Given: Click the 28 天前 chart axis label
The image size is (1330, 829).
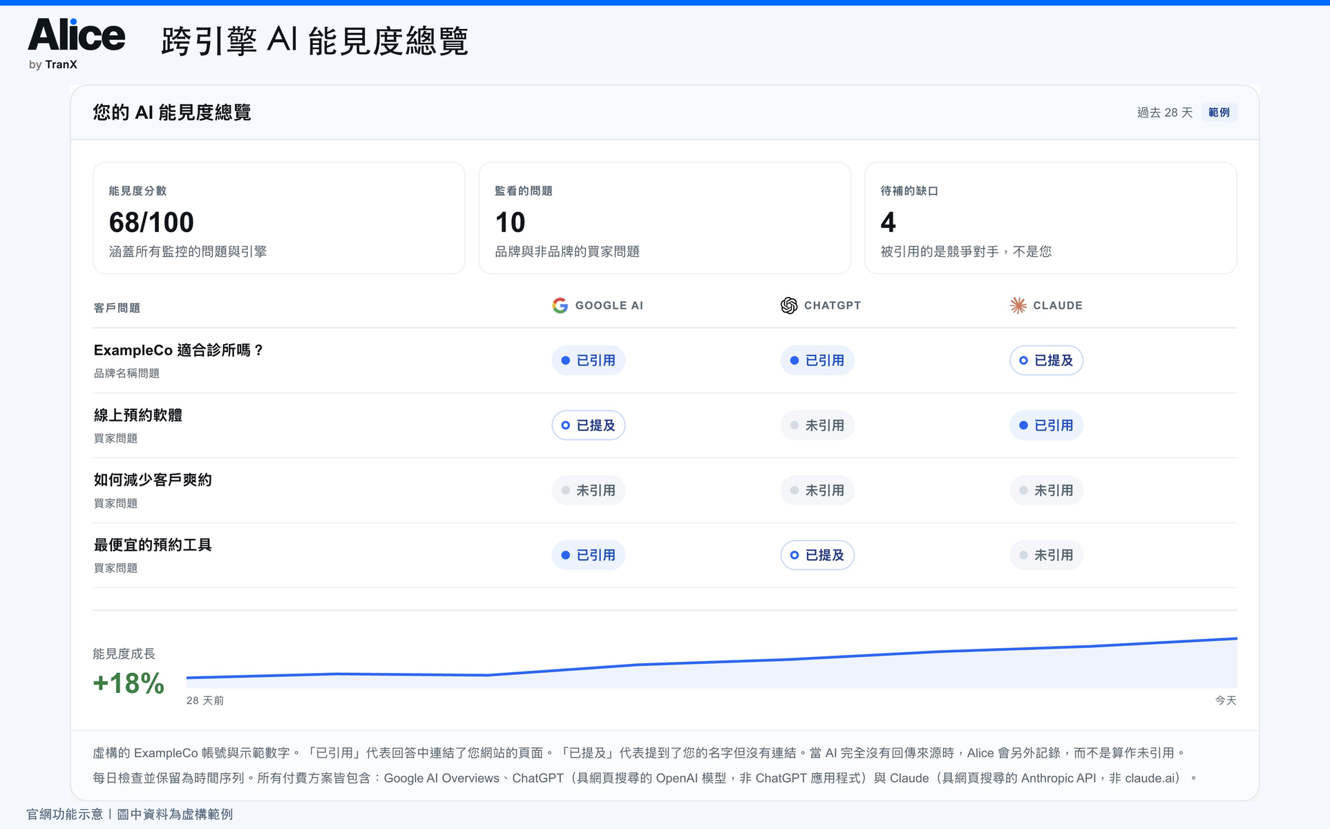Looking at the screenshot, I should (205, 701).
